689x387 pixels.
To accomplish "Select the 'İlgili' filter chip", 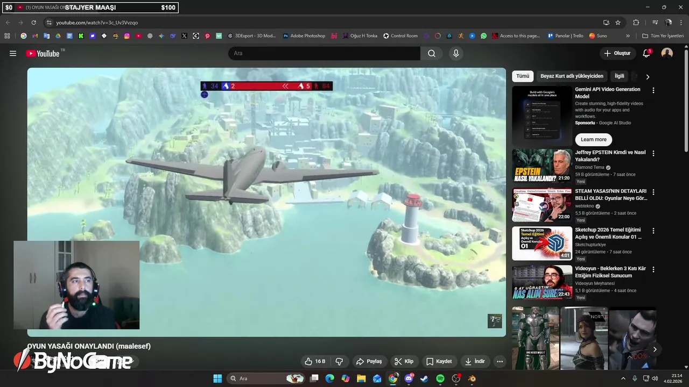I will pos(620,76).
